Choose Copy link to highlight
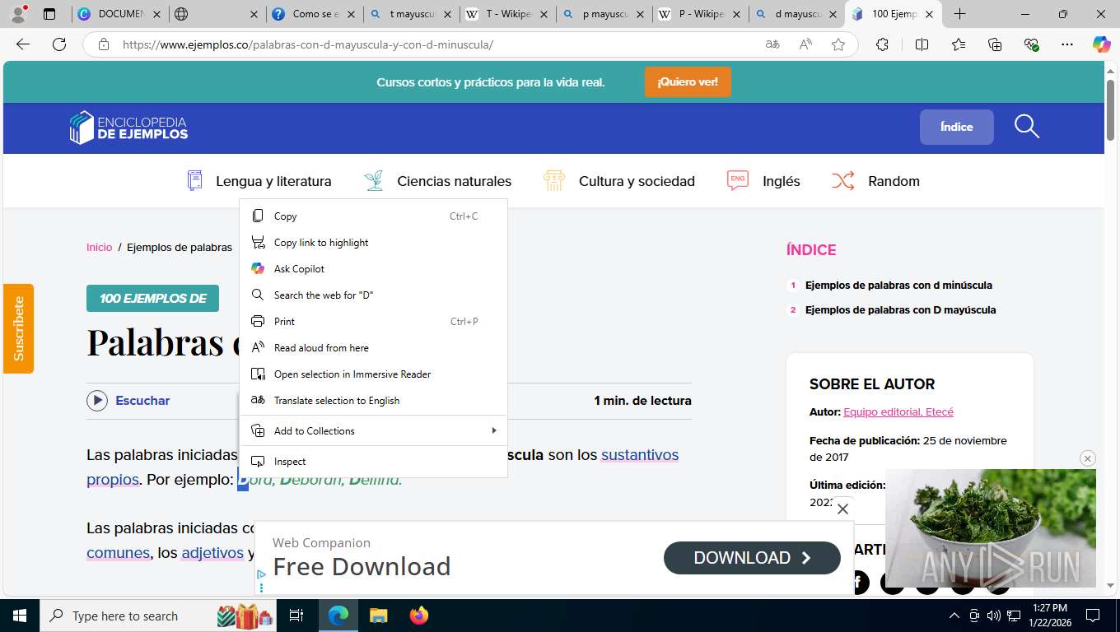Image resolution: width=1120 pixels, height=632 pixels. click(373, 243)
